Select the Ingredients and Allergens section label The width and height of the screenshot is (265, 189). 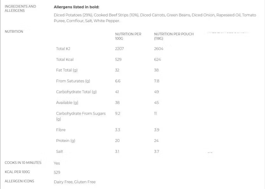[x=20, y=9]
